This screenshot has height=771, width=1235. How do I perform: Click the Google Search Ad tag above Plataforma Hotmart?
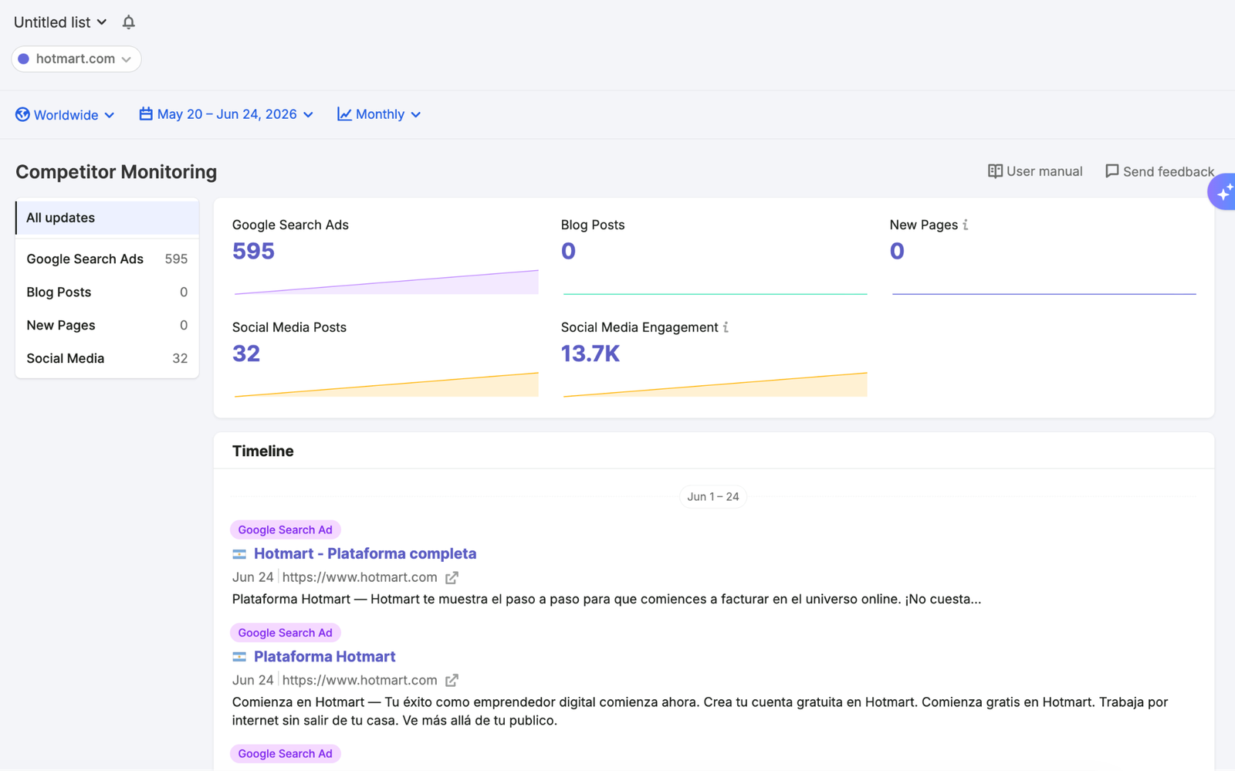tap(286, 632)
